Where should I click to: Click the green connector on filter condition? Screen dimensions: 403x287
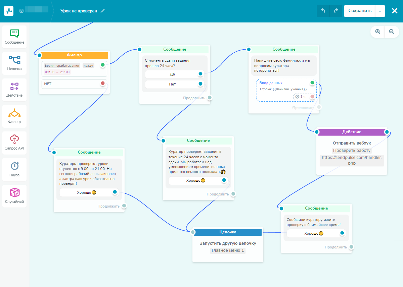103,65
